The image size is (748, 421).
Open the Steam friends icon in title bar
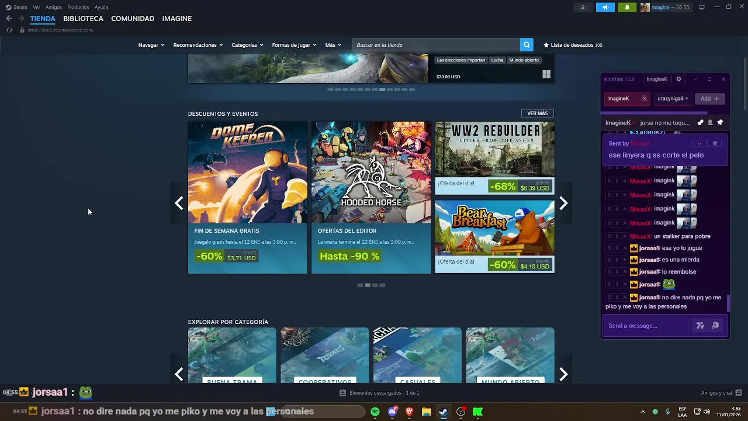[583, 7]
